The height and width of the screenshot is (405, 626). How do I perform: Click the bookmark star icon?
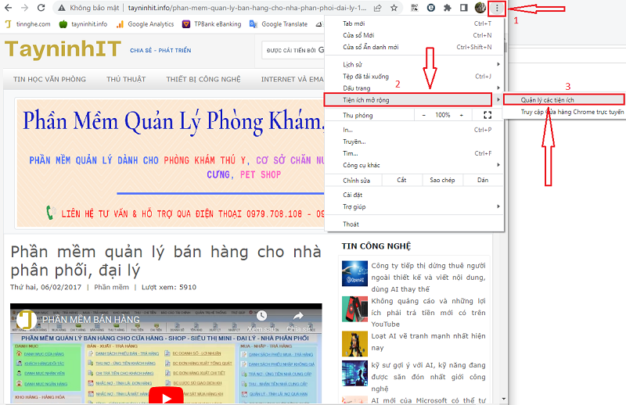pos(394,8)
